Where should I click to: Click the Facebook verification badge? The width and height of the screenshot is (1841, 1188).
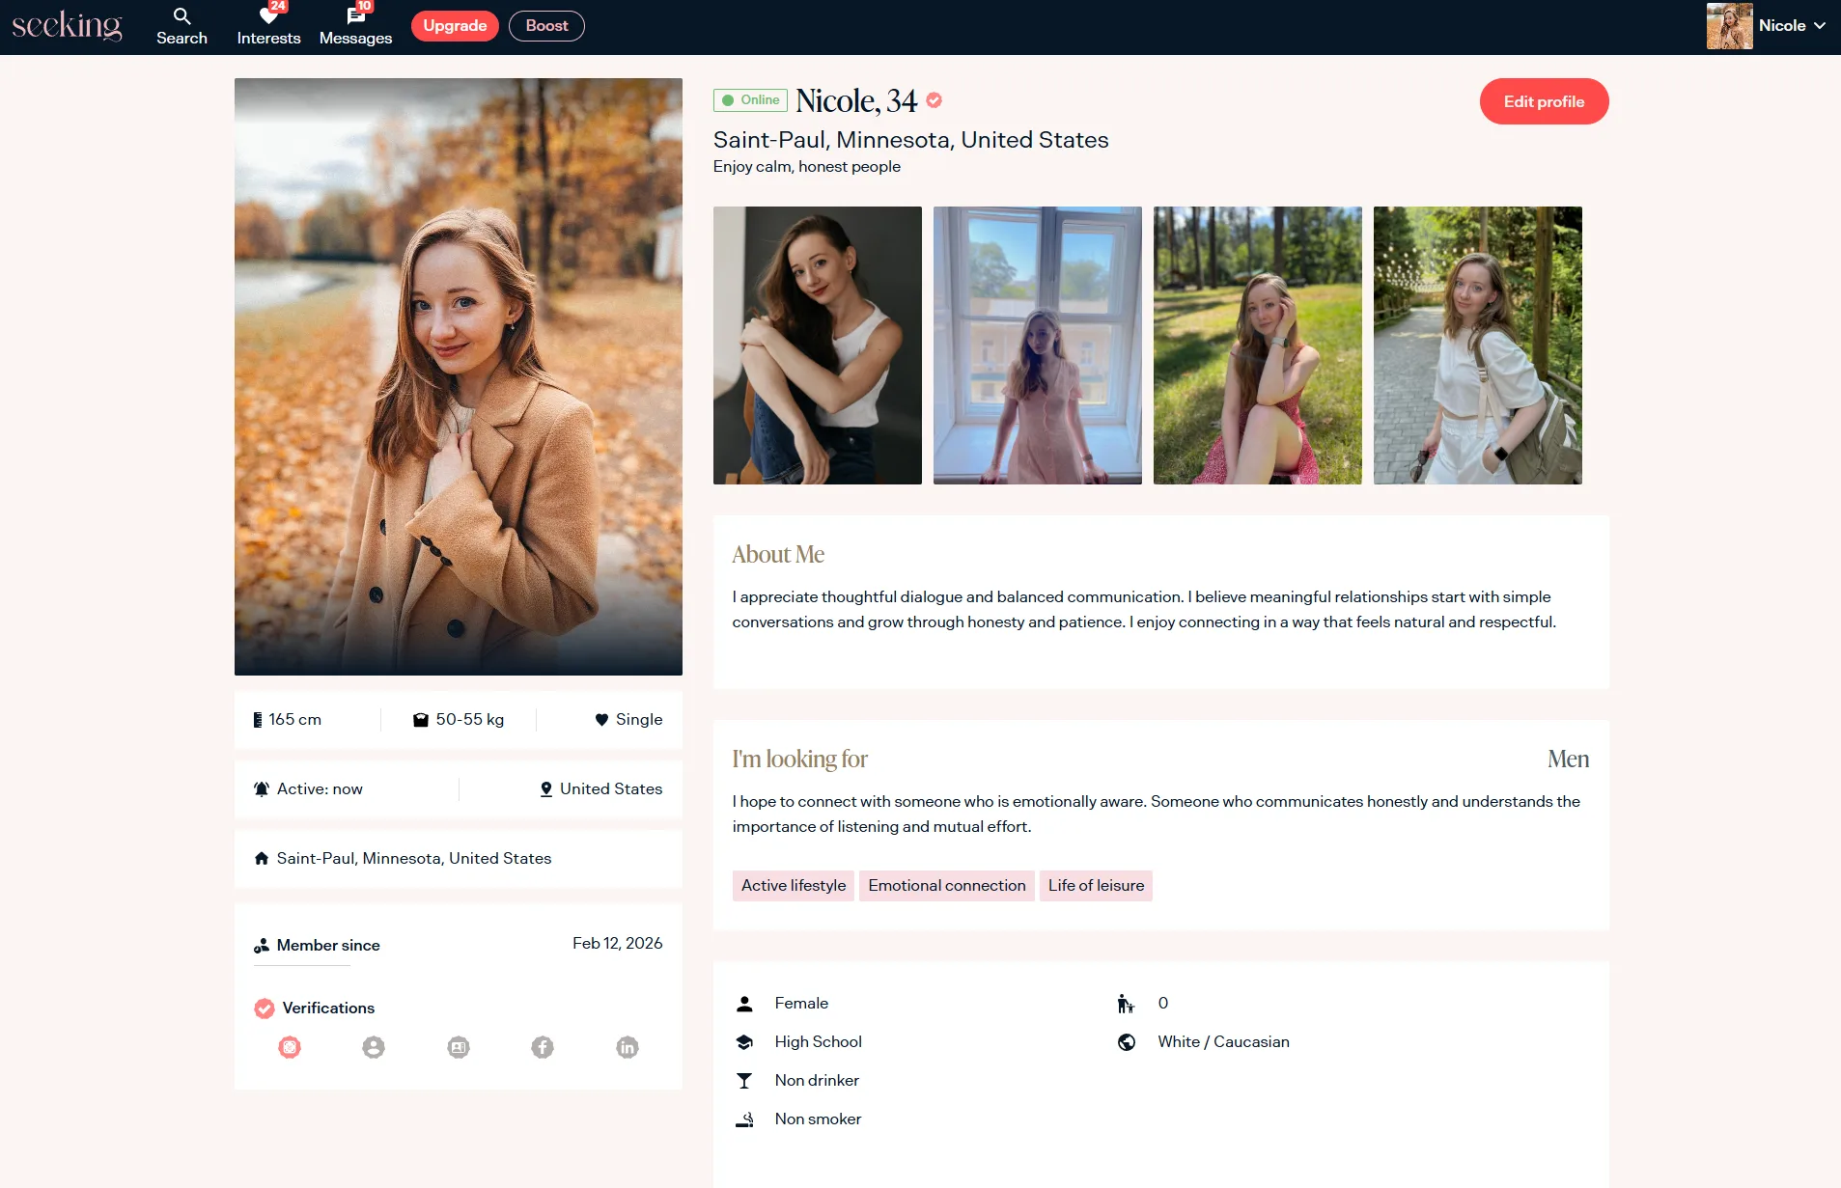543,1047
